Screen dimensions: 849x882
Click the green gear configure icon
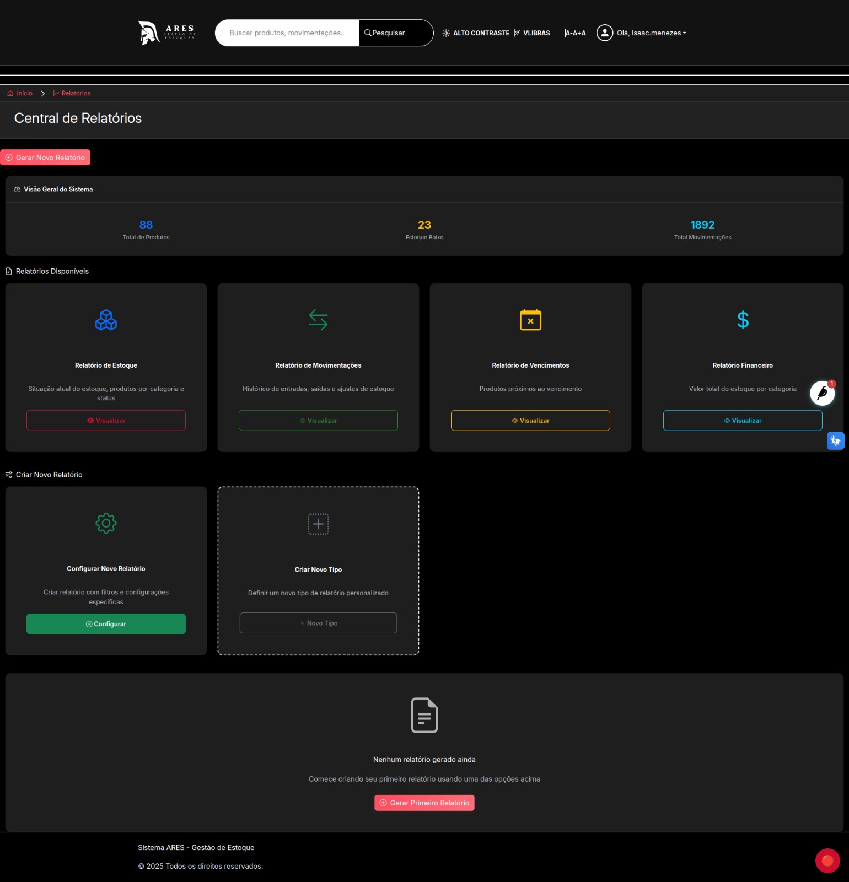pyautogui.click(x=106, y=523)
